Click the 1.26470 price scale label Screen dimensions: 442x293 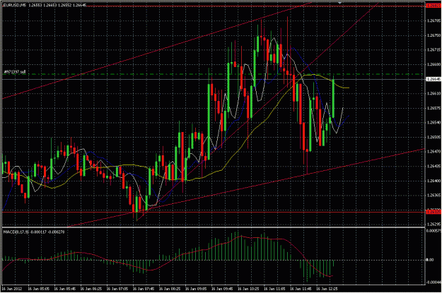pyautogui.click(x=434, y=151)
